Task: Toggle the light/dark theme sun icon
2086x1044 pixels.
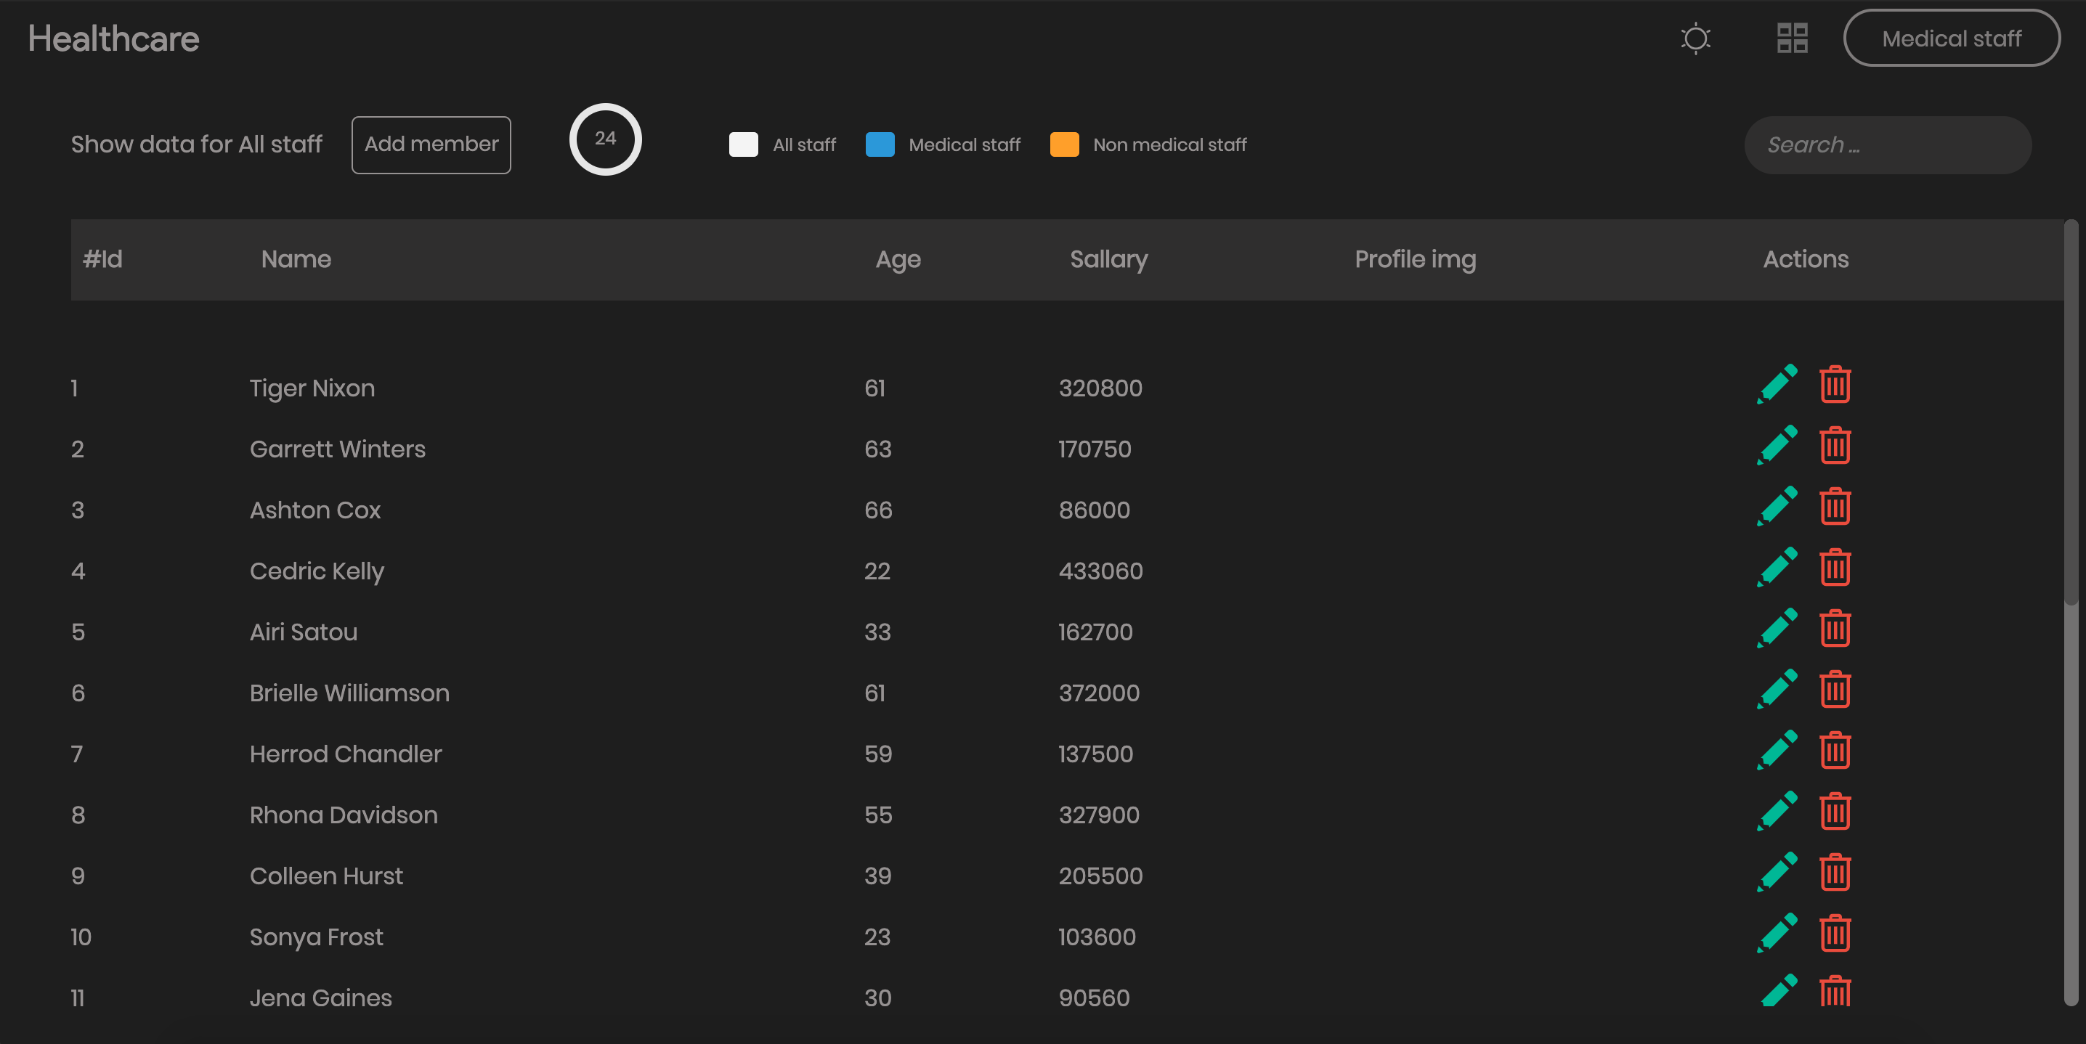Action: 1695,38
